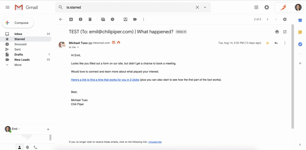
Task: Click the search magnifier icon
Action: click(x=61, y=7)
